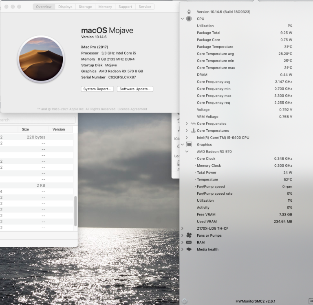Open the Memory tab
The width and height of the screenshot is (313, 305).
point(105,7)
